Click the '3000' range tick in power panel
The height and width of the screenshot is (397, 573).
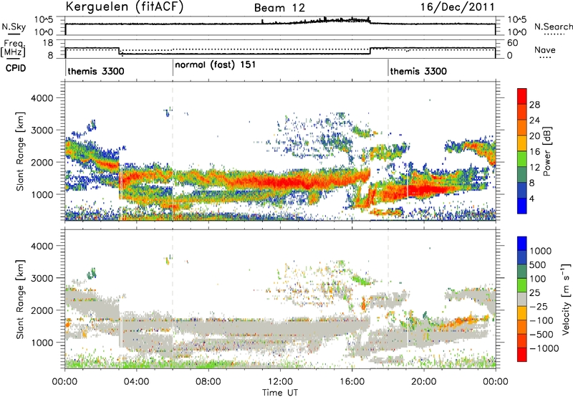[42, 130]
